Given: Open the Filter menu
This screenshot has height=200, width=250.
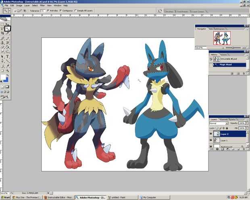Looking at the screenshot, I should coord(42,6).
